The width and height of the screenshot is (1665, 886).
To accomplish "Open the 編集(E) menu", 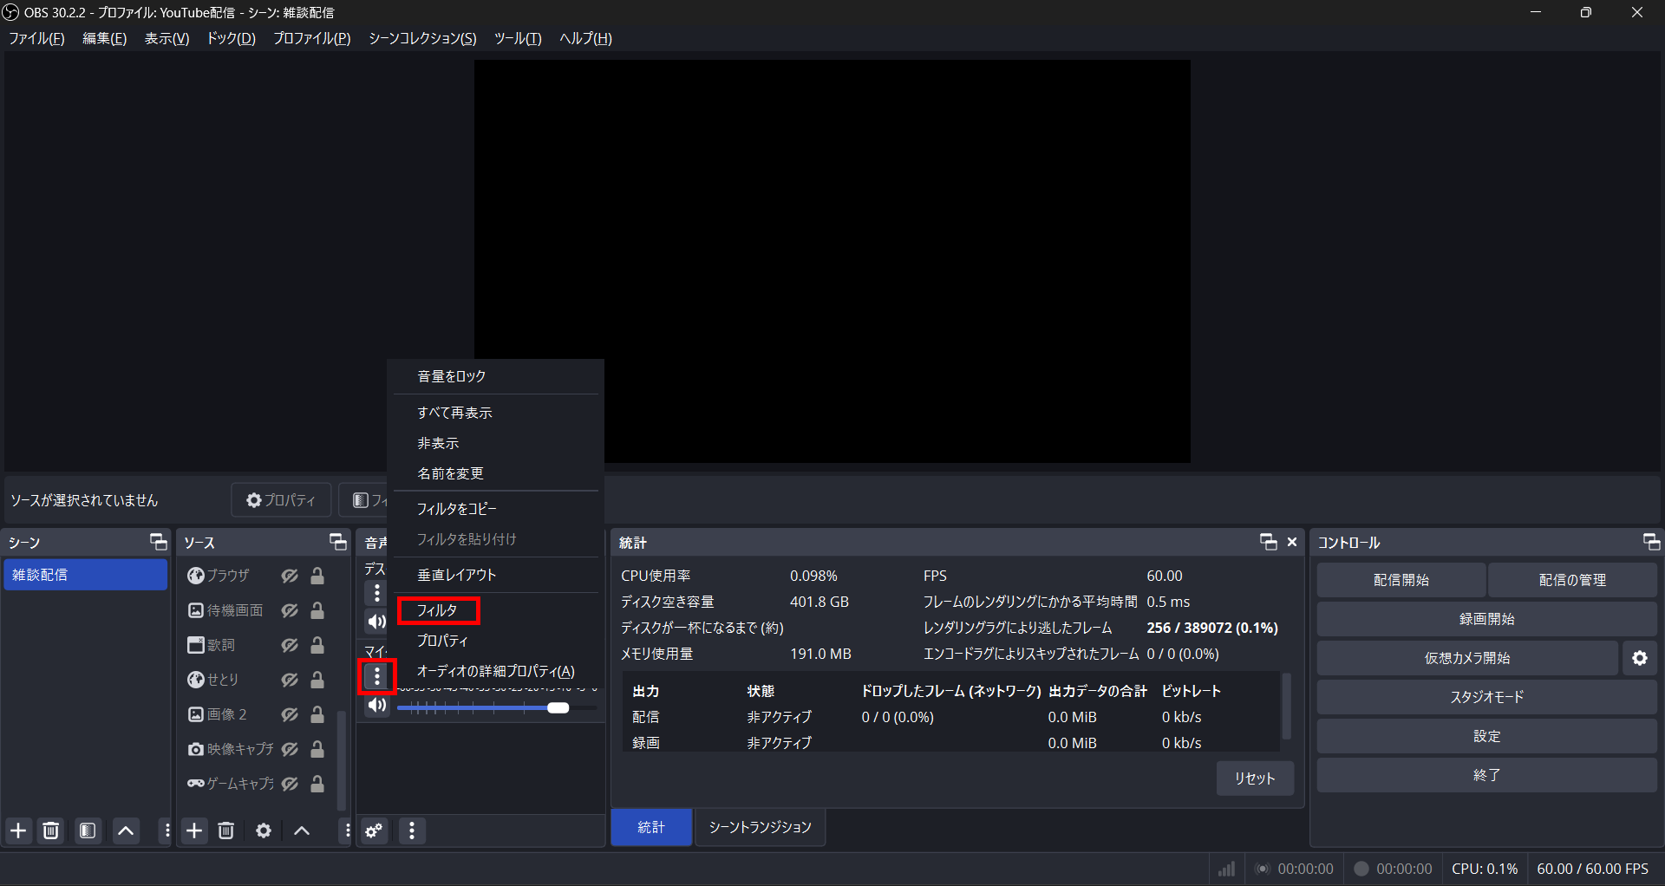I will [104, 38].
